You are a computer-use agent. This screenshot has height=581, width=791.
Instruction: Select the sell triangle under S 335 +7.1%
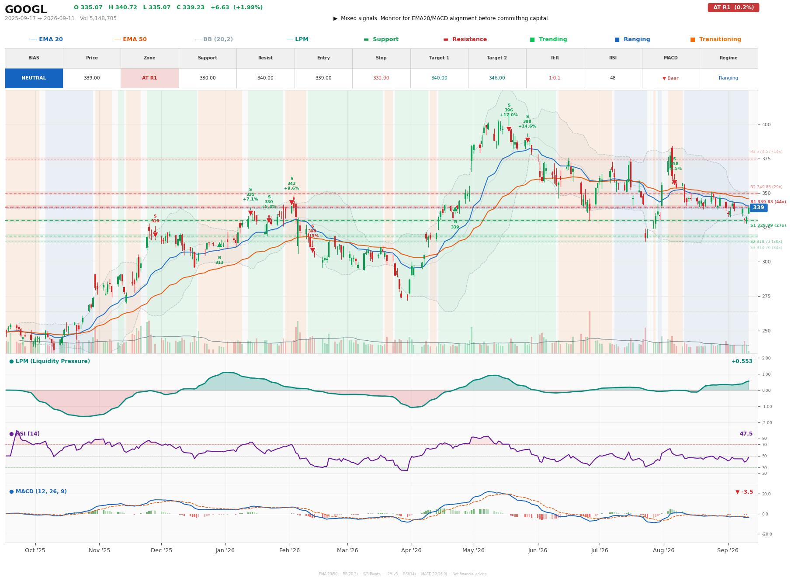pos(250,213)
